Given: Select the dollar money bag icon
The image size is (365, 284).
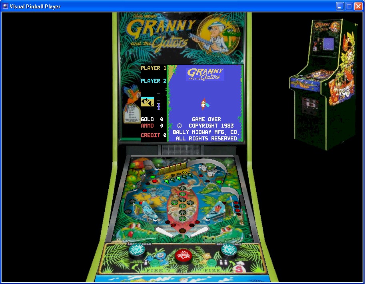Looking at the screenshot, I should click(x=239, y=268).
